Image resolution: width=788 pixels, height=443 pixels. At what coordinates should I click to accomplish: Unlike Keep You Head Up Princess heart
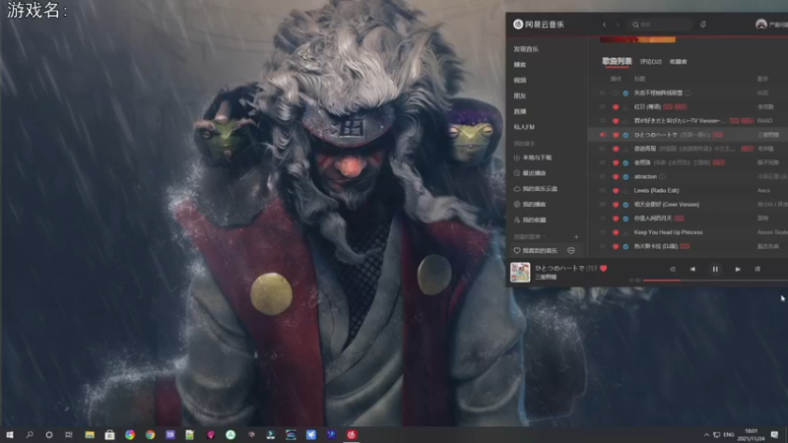point(616,232)
